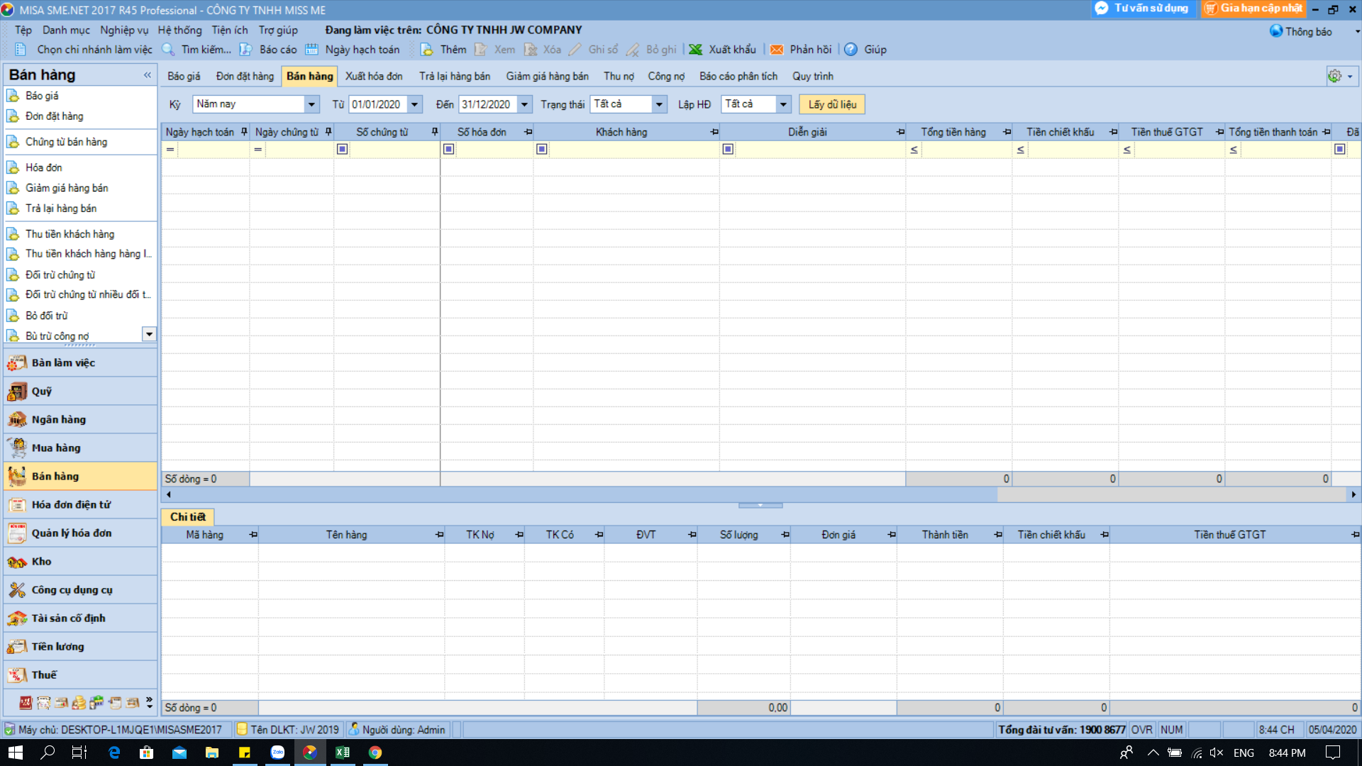This screenshot has height=766, width=1362.
Task: Open the Nghiệp vụ menu
Action: (124, 30)
